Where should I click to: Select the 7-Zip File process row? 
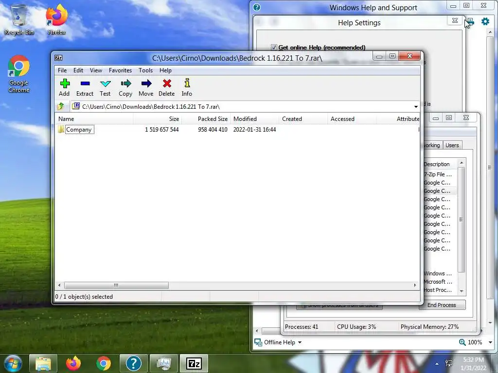tap(440, 174)
